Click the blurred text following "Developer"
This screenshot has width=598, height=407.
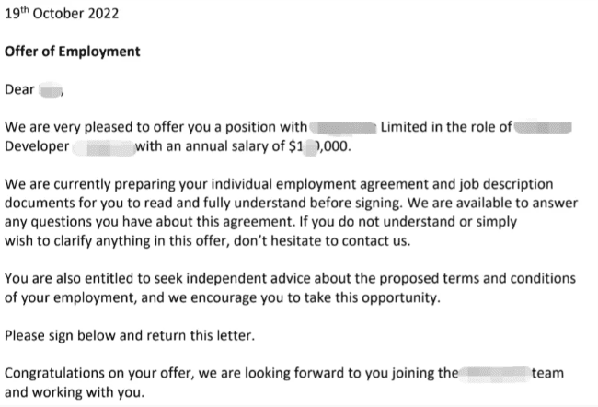pos(104,148)
